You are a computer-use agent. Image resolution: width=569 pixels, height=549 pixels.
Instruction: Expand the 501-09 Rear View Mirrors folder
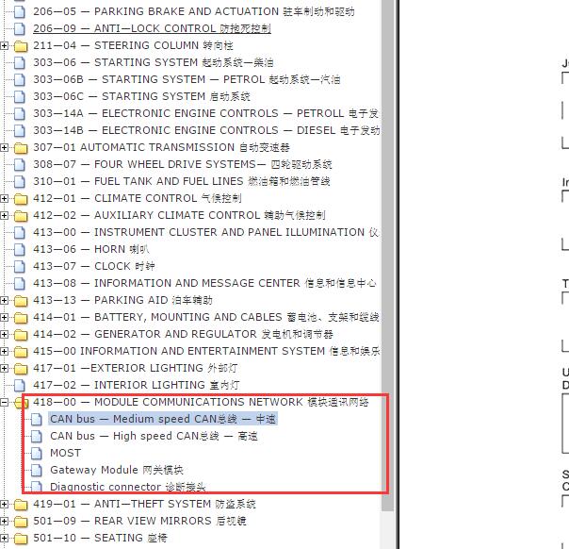click(x=4, y=522)
